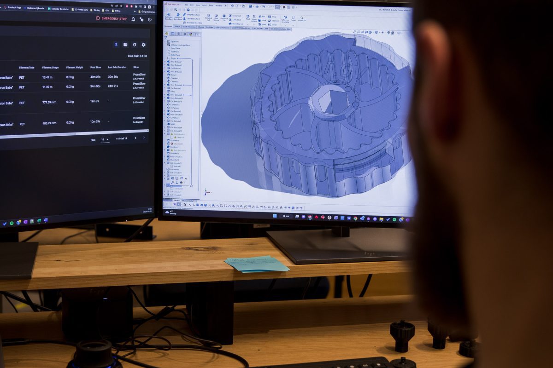Open file list settings gear
The image size is (553, 368).
144,45
